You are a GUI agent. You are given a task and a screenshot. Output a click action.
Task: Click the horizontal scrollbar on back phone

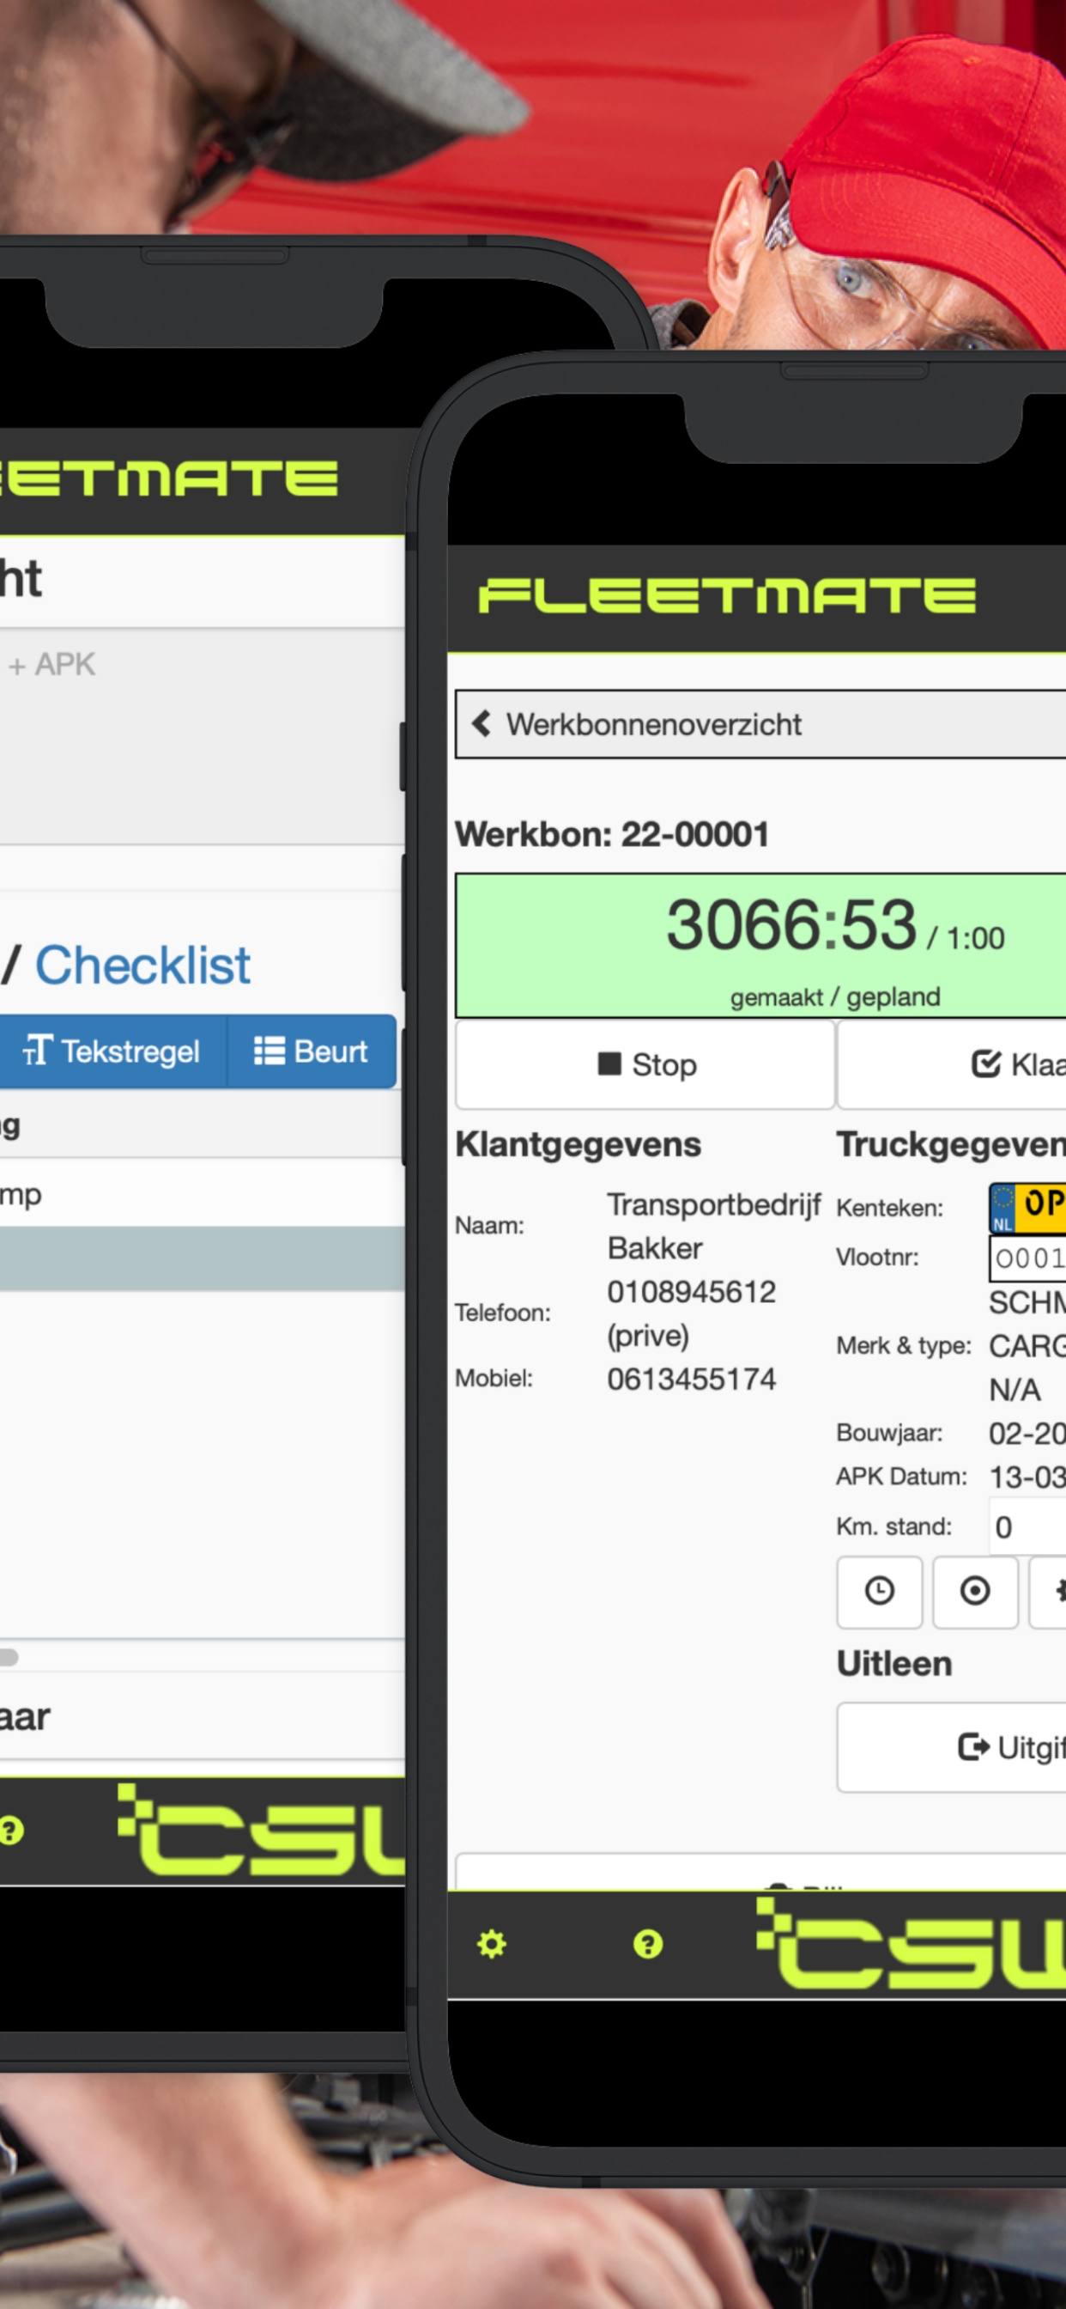click(x=9, y=1657)
